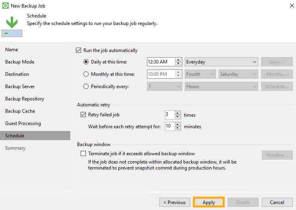The height and width of the screenshot is (210, 296).
Task: Toggle the Run the job automatically checkbox
Action: coord(78,50)
